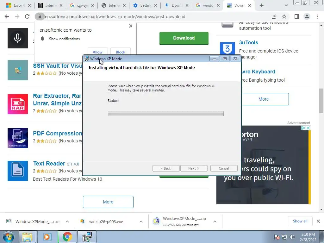The width and height of the screenshot is (324, 243).
Task: Open SSH Vault for Visual link
Action: pyautogui.click(x=58, y=66)
